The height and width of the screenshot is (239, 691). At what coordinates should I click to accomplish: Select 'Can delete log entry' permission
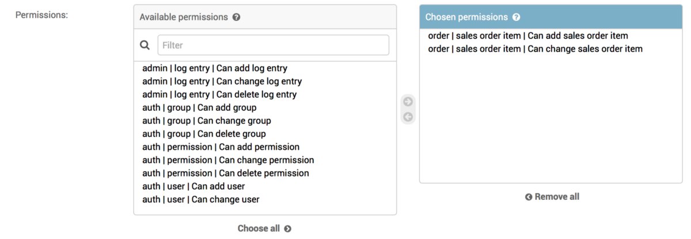coord(219,95)
